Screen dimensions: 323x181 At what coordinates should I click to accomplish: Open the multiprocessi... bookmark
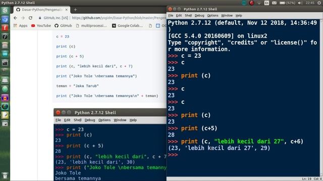point(91,26)
